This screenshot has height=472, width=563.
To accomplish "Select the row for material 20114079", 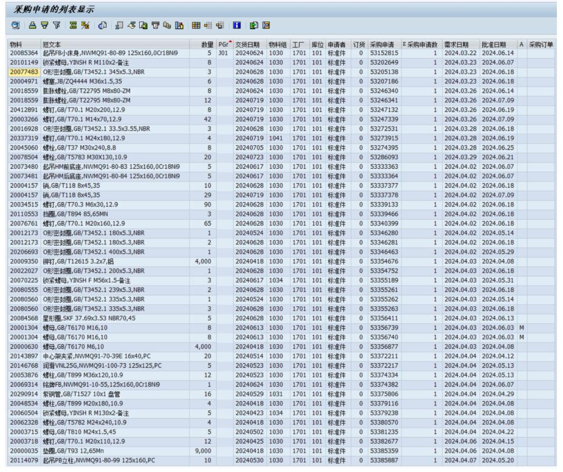I will [x=24, y=461].
